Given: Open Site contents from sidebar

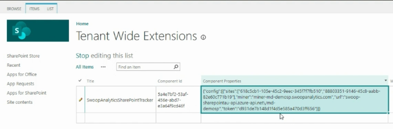Looking at the screenshot, I should [20, 102].
